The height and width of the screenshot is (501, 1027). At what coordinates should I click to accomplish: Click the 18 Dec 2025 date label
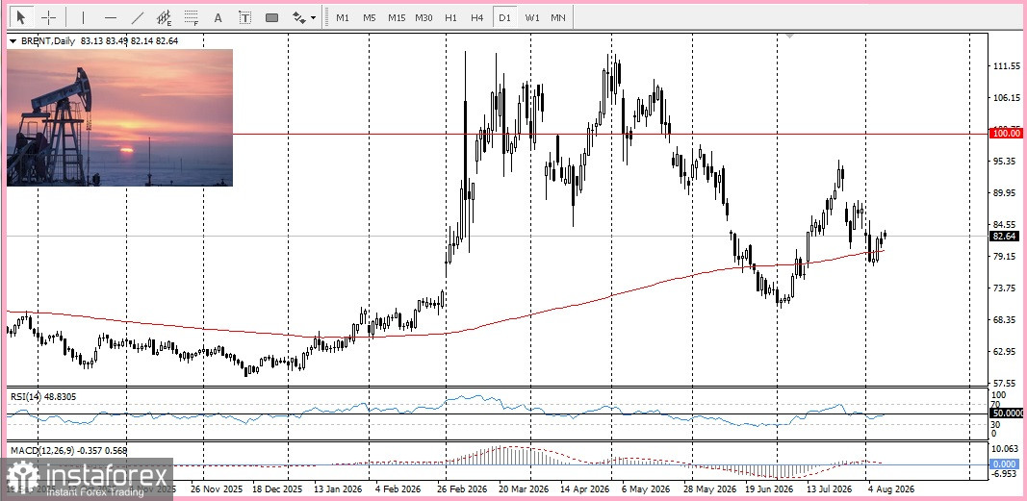[277, 488]
